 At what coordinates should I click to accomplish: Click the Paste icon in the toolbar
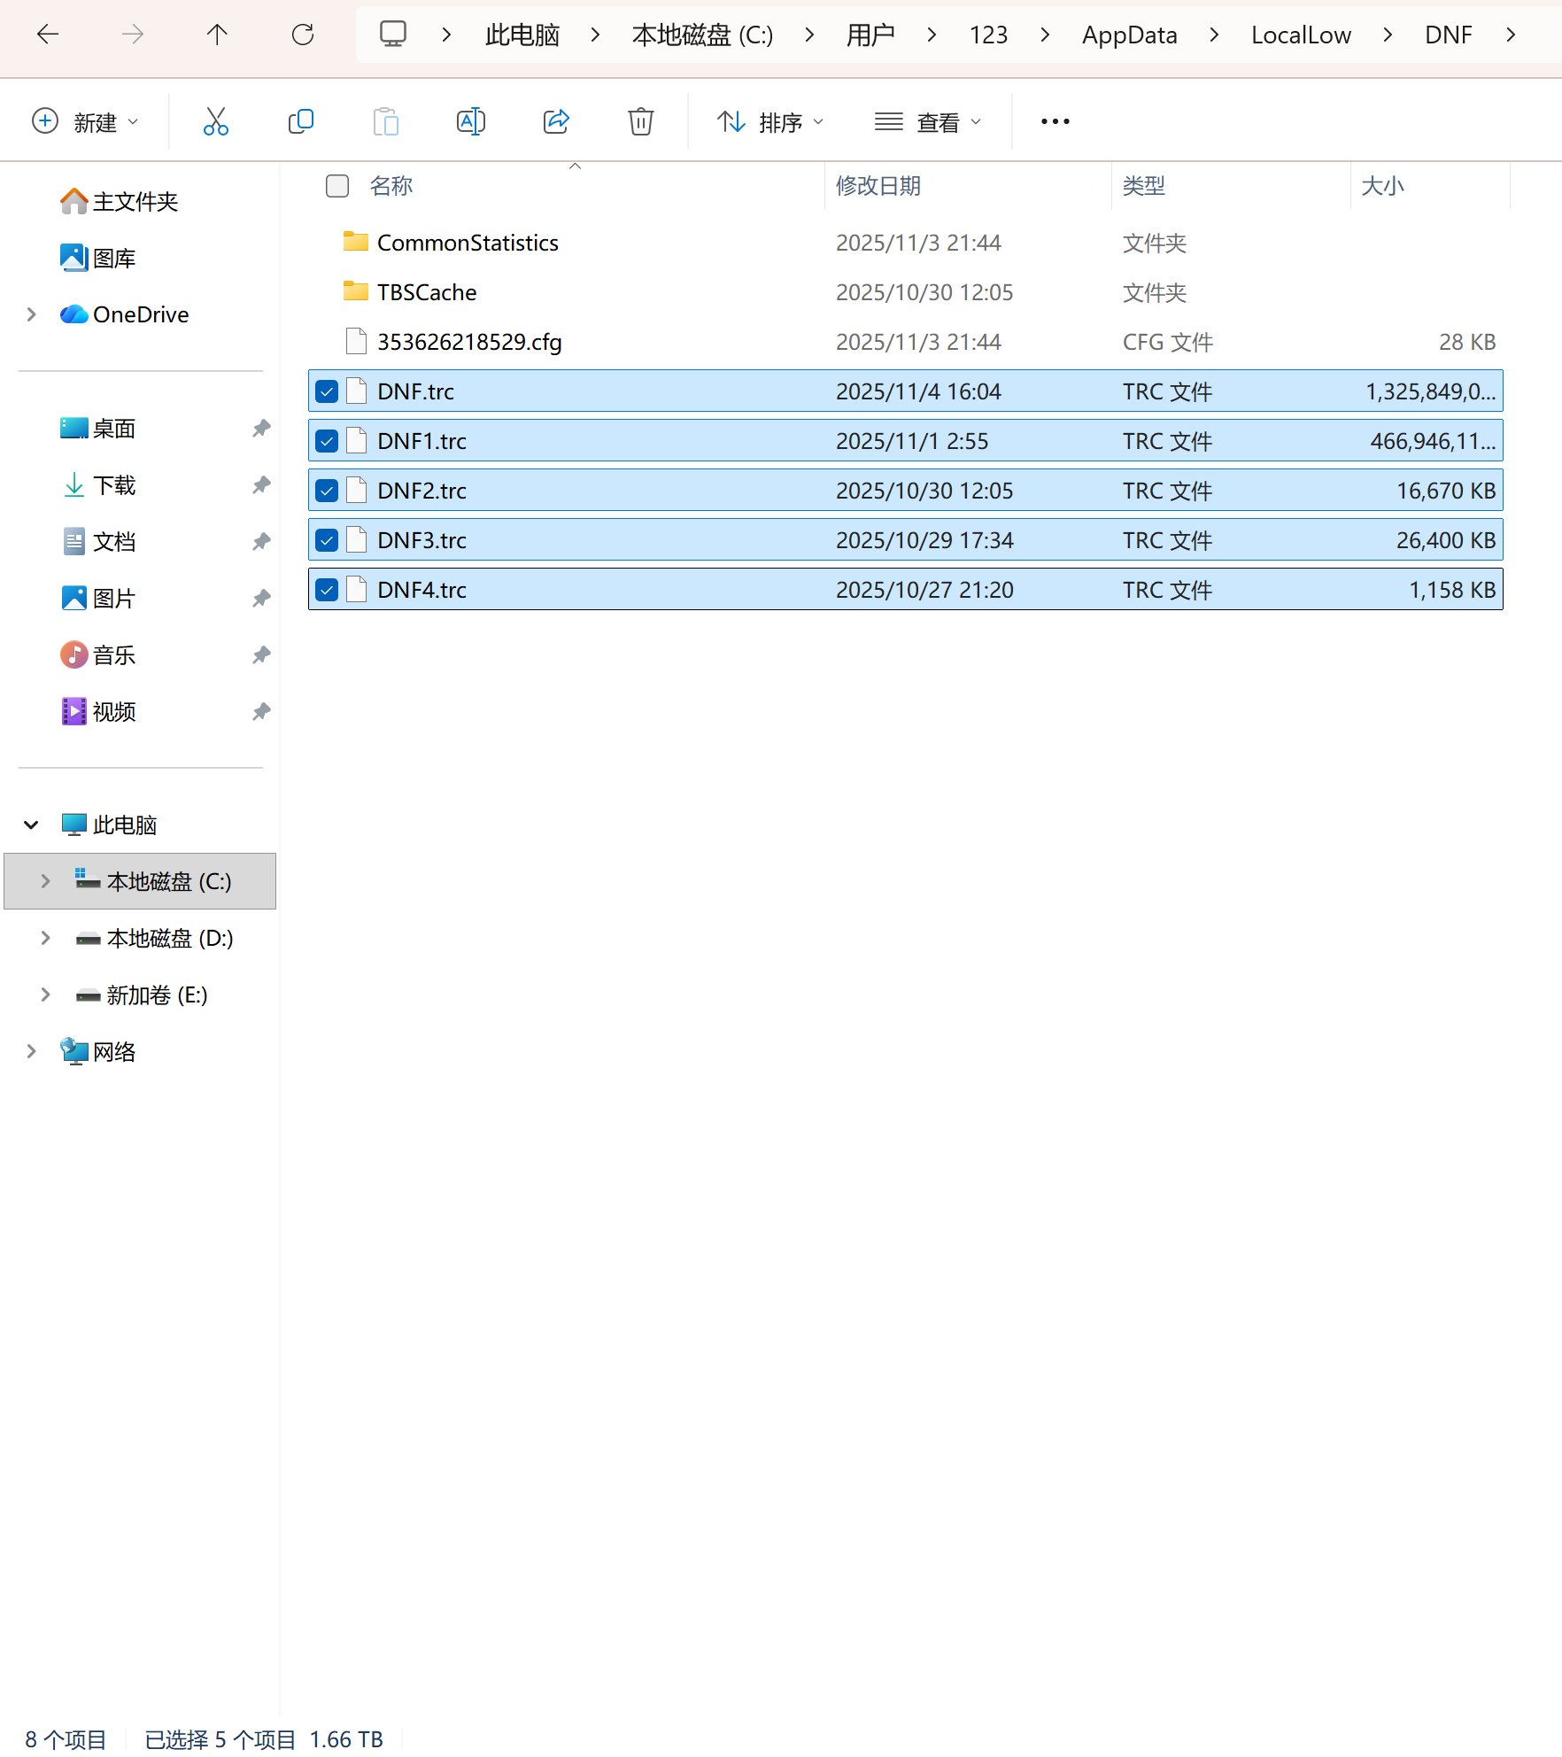(x=385, y=120)
